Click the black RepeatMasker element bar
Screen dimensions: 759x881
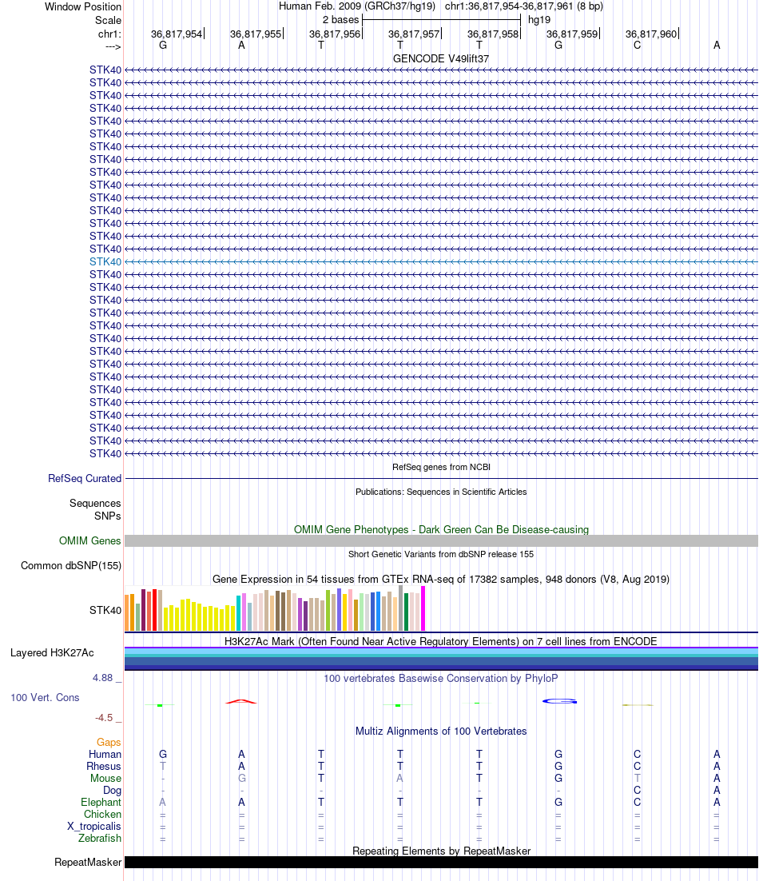441,863
